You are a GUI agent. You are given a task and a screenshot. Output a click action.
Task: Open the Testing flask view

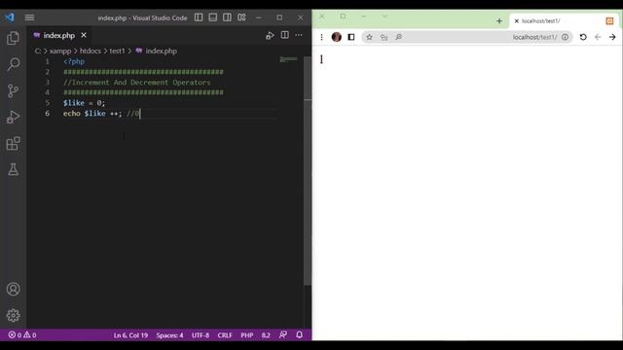click(13, 169)
